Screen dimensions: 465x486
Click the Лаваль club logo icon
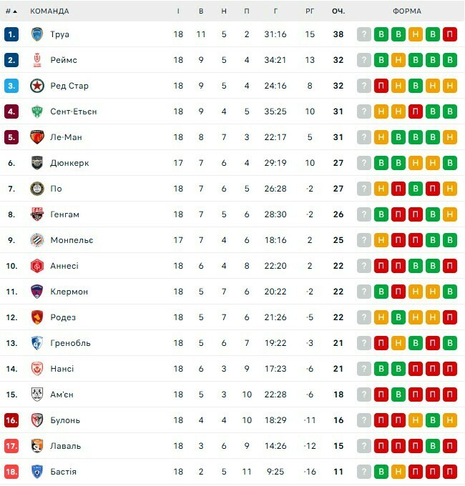[x=37, y=446]
